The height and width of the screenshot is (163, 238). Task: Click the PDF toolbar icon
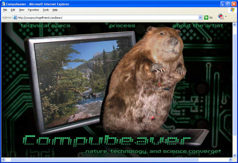221,17
